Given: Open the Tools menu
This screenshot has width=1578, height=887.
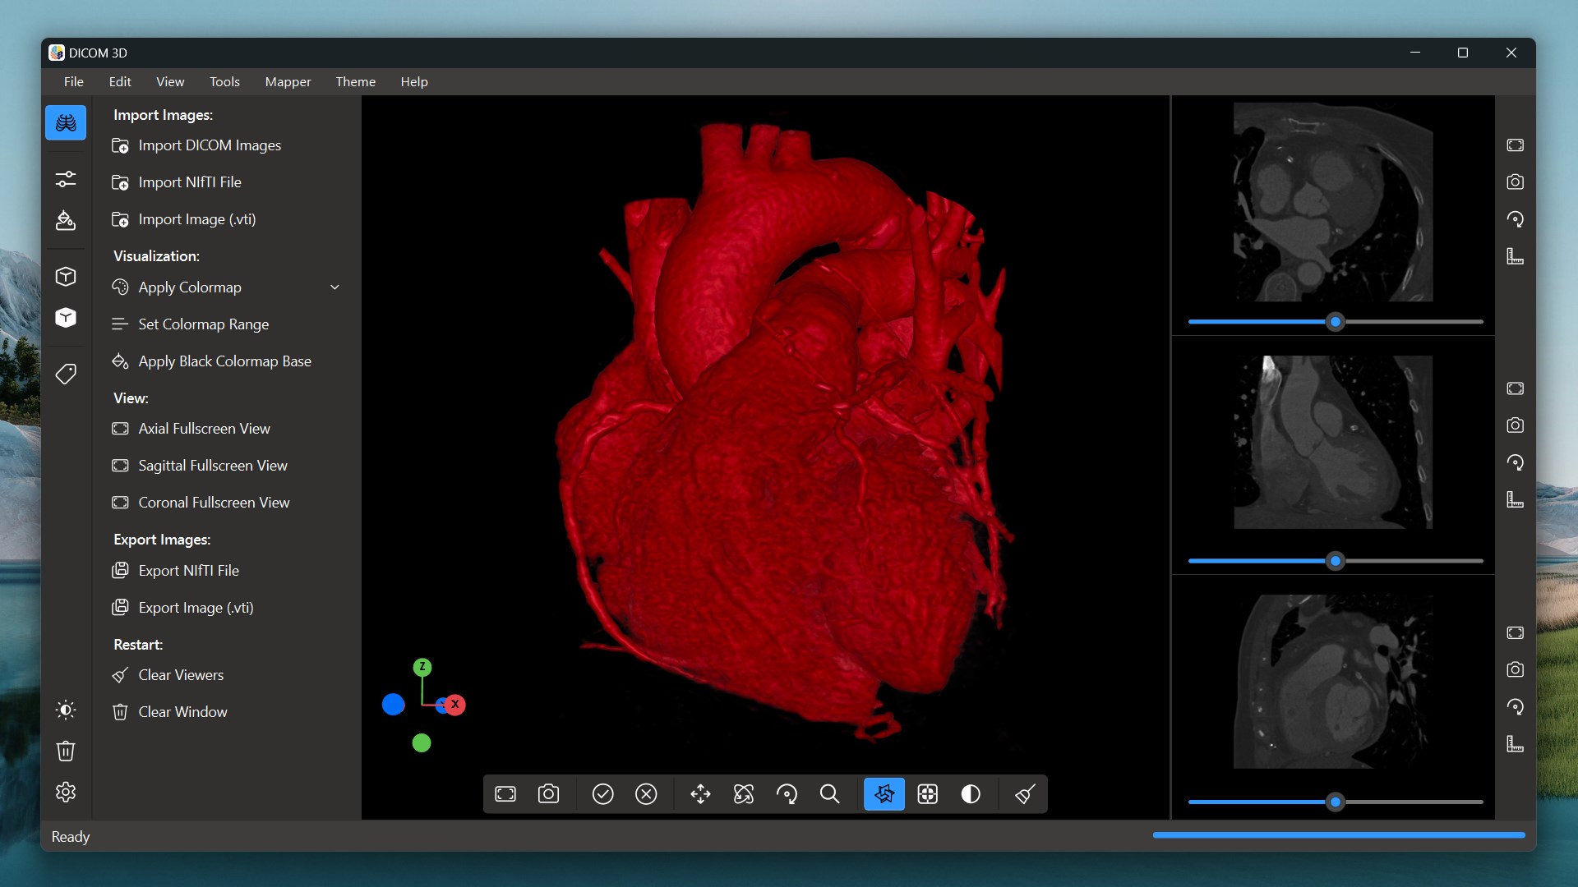Looking at the screenshot, I should pyautogui.click(x=224, y=81).
